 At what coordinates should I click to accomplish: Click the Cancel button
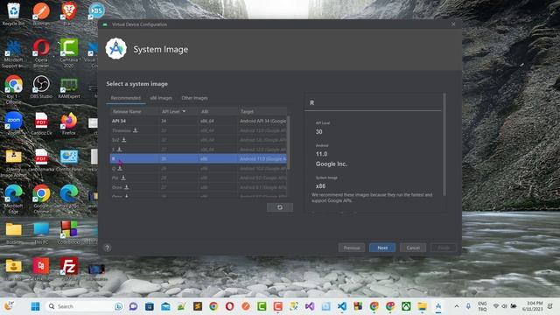click(413, 248)
